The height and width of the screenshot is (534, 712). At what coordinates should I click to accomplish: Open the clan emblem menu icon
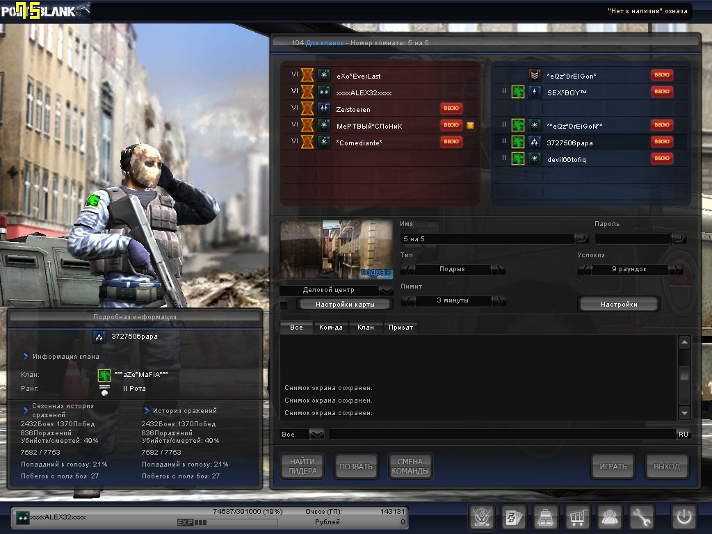481,517
